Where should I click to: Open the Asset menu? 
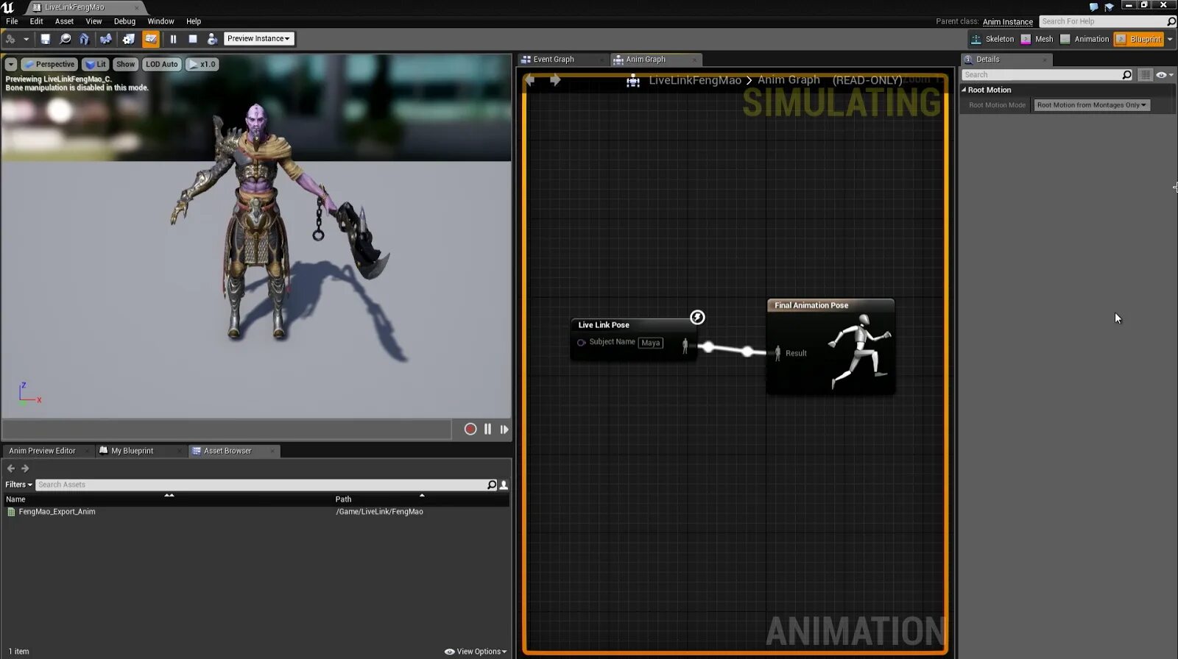point(64,21)
